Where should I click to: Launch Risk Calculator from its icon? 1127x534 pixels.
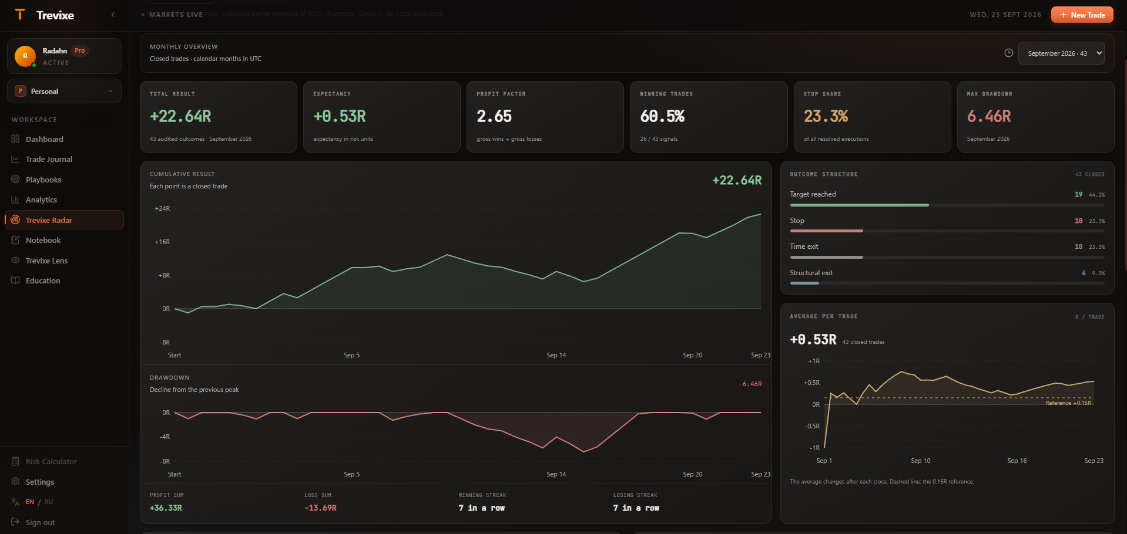15,461
